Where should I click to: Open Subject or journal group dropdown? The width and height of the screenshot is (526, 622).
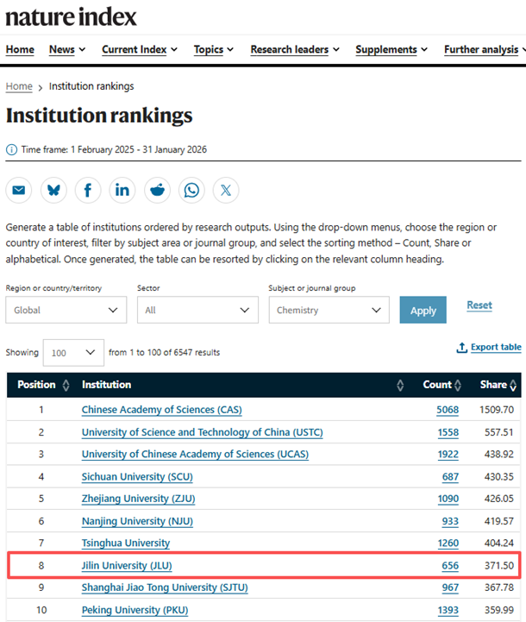(x=329, y=310)
